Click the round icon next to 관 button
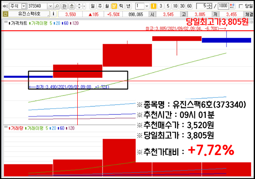 [x=72, y=6]
